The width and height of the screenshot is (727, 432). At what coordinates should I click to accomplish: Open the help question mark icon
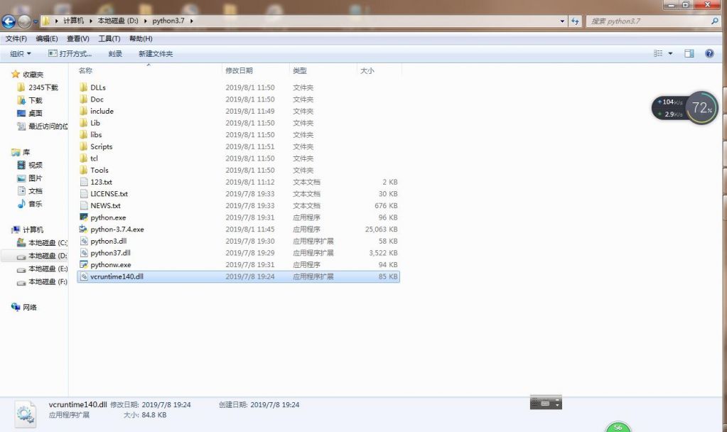pyautogui.click(x=709, y=53)
